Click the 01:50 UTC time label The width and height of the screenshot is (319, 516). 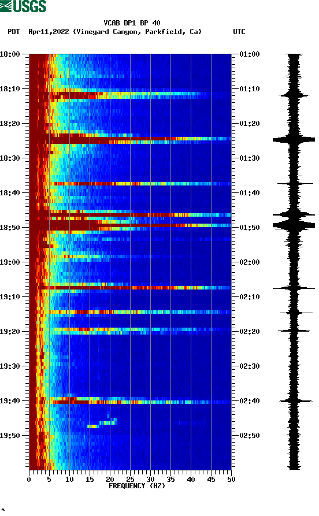pos(250,228)
